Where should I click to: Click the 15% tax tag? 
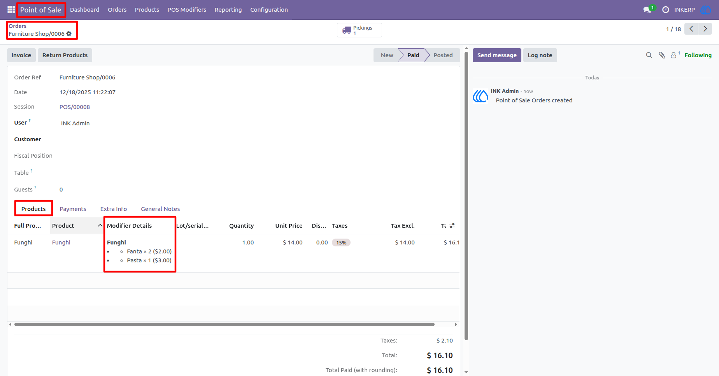point(341,243)
